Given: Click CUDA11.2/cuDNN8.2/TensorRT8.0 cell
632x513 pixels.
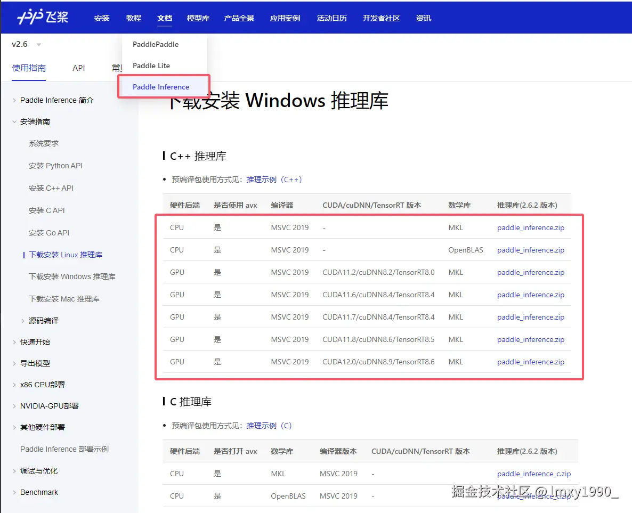Looking at the screenshot, I should coord(378,272).
